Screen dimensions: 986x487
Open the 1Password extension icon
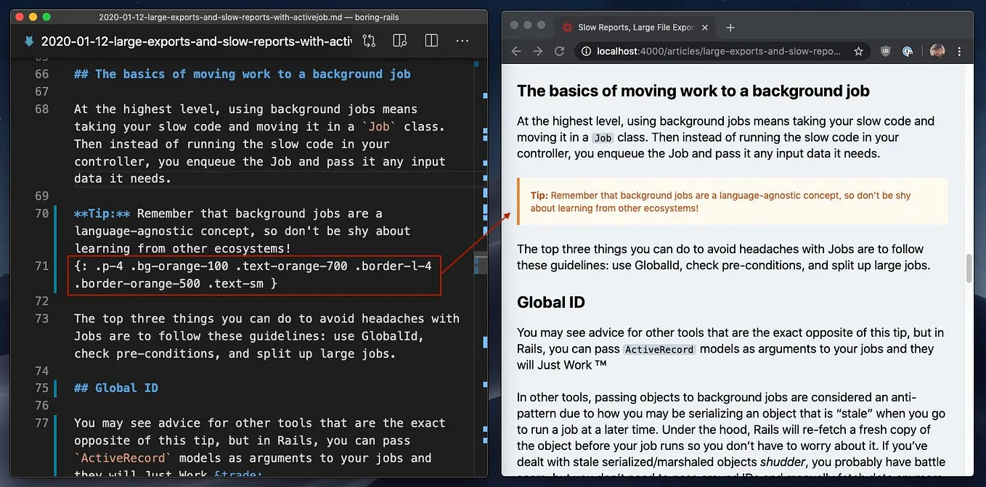pos(908,51)
